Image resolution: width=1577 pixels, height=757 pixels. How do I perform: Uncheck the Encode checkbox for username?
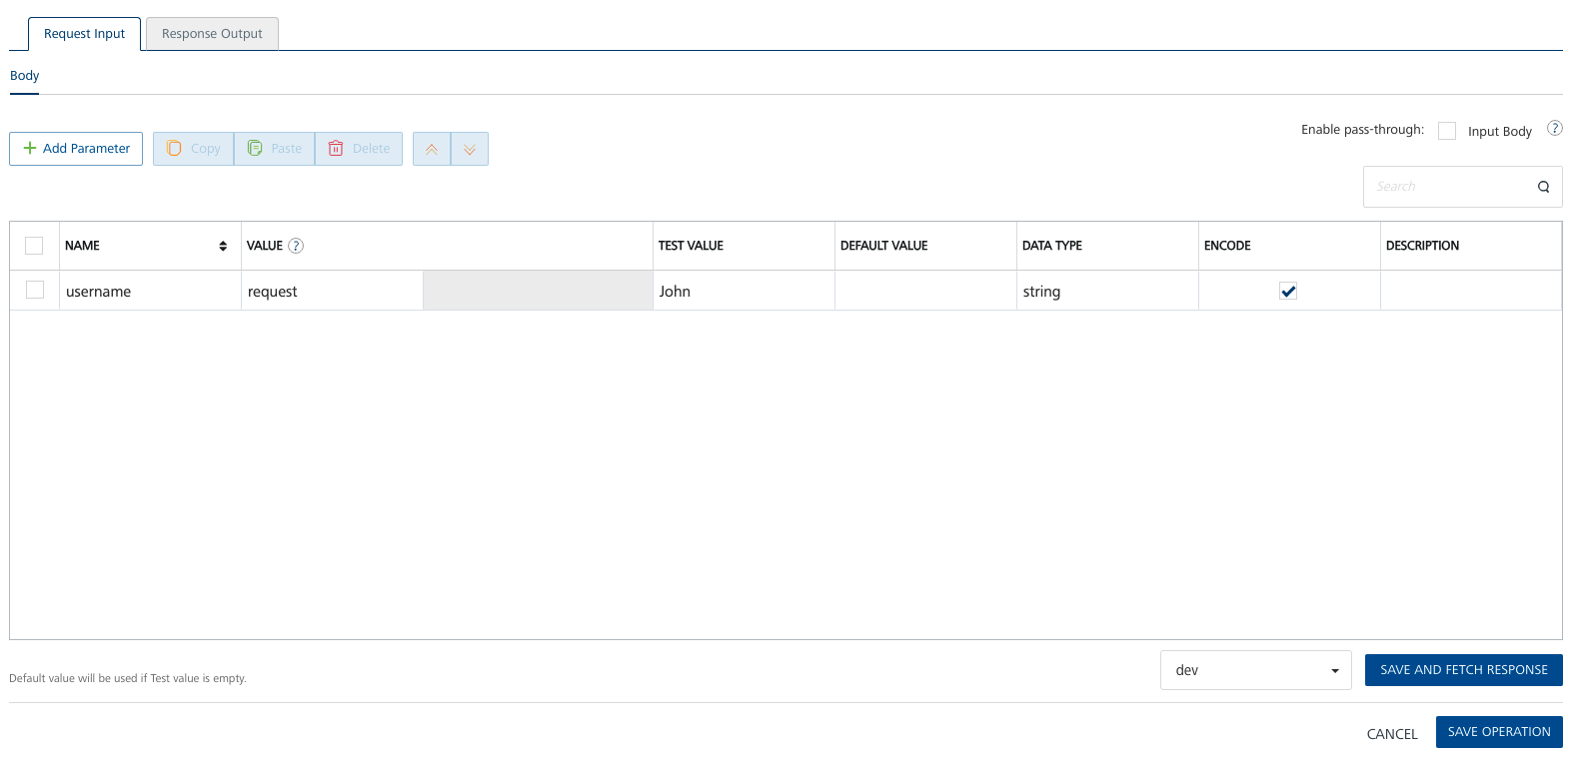click(1288, 291)
